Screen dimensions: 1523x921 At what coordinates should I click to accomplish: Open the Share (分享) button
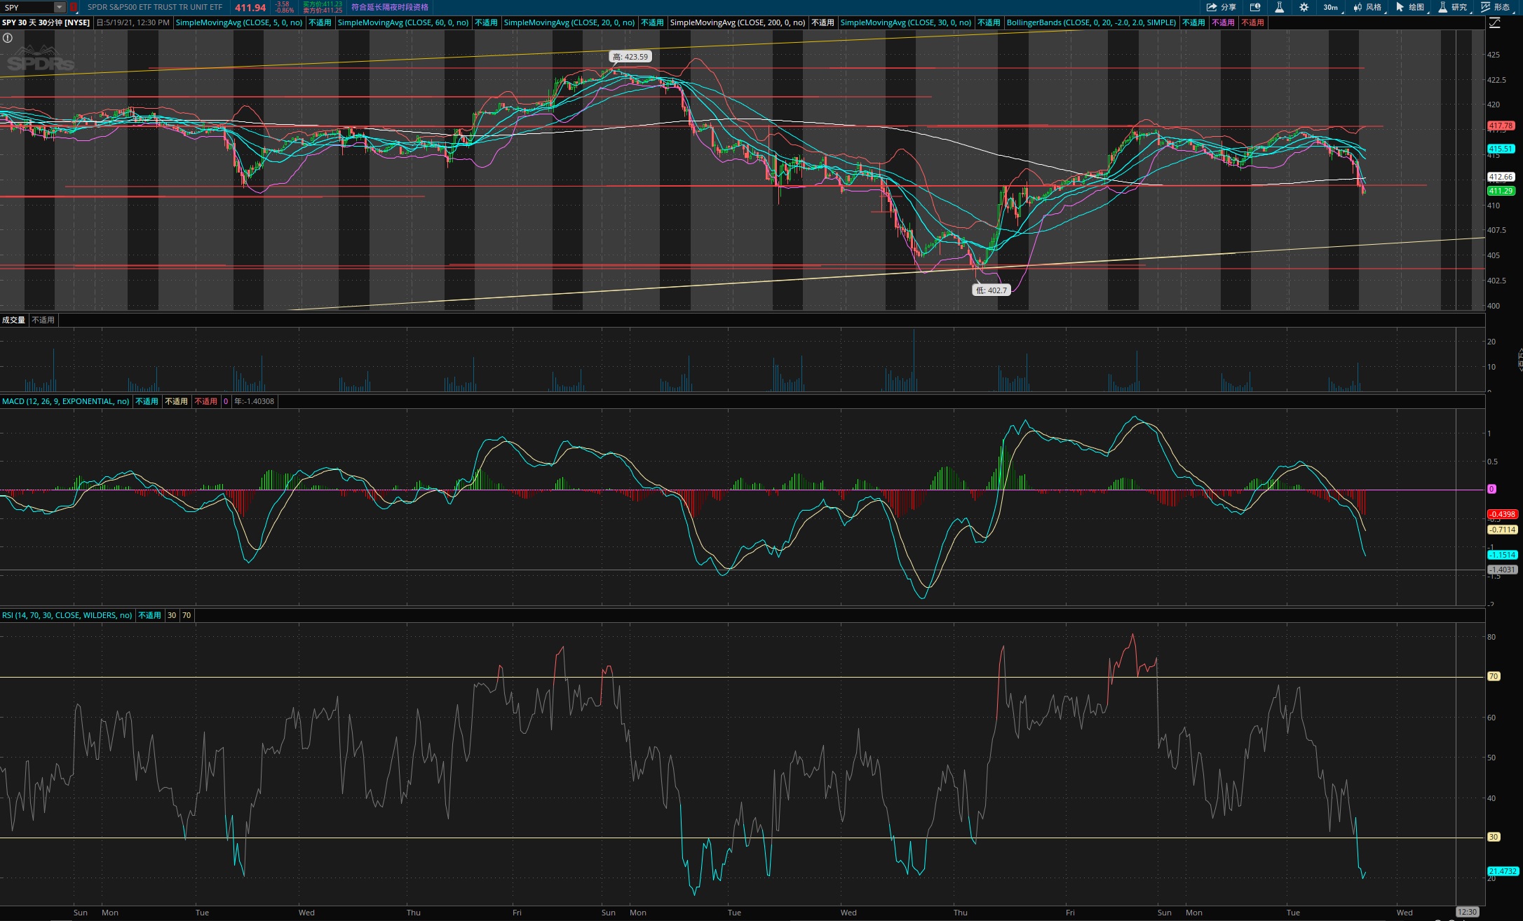coord(1221,7)
